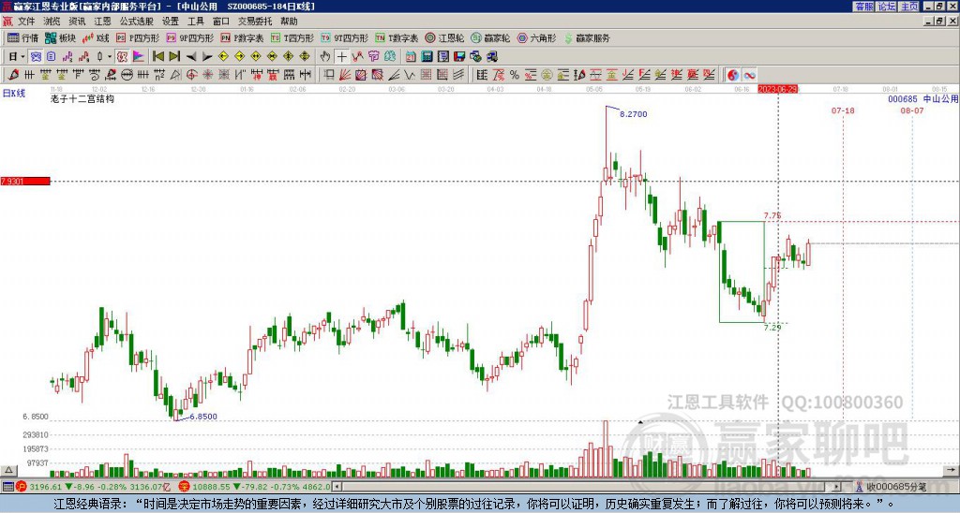Screen dimensions: 960x513
Task: Select the red zigzag line tool
Action: point(357,57)
